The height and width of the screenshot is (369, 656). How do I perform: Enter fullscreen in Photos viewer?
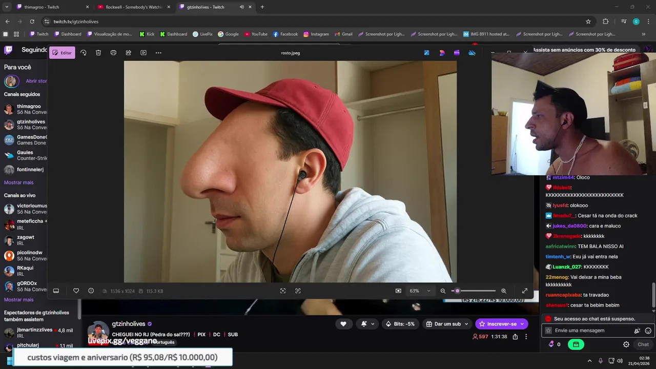[x=525, y=291]
